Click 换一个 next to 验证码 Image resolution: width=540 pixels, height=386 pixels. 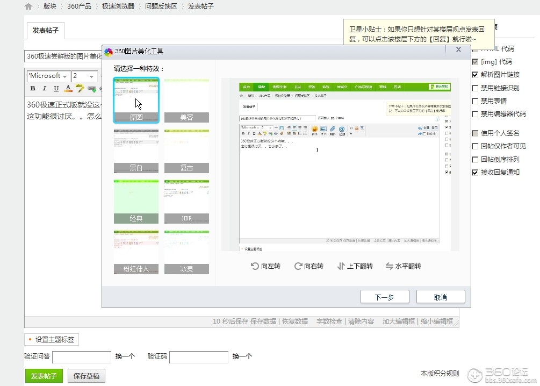coord(242,356)
